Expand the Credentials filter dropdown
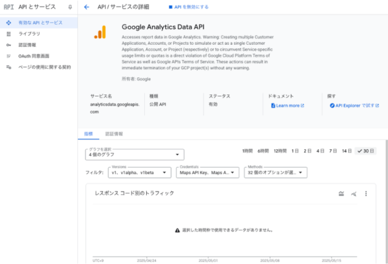The width and height of the screenshot is (388, 264). click(x=208, y=172)
